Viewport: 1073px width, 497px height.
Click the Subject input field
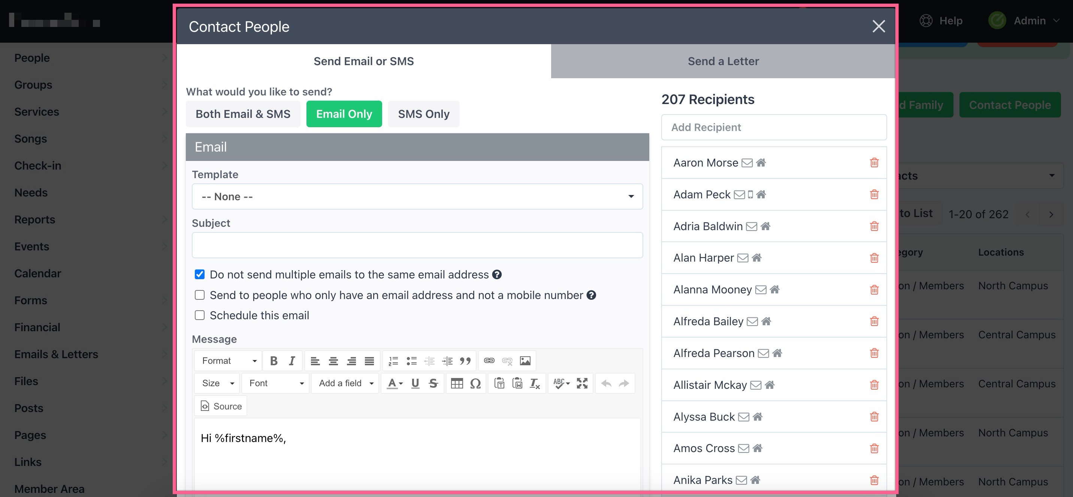pos(417,245)
